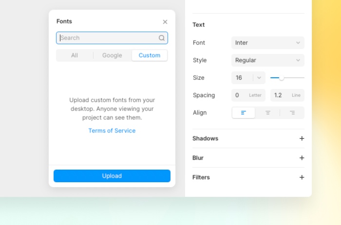Click the font size slider handle
341x225 pixels.
pos(282,78)
